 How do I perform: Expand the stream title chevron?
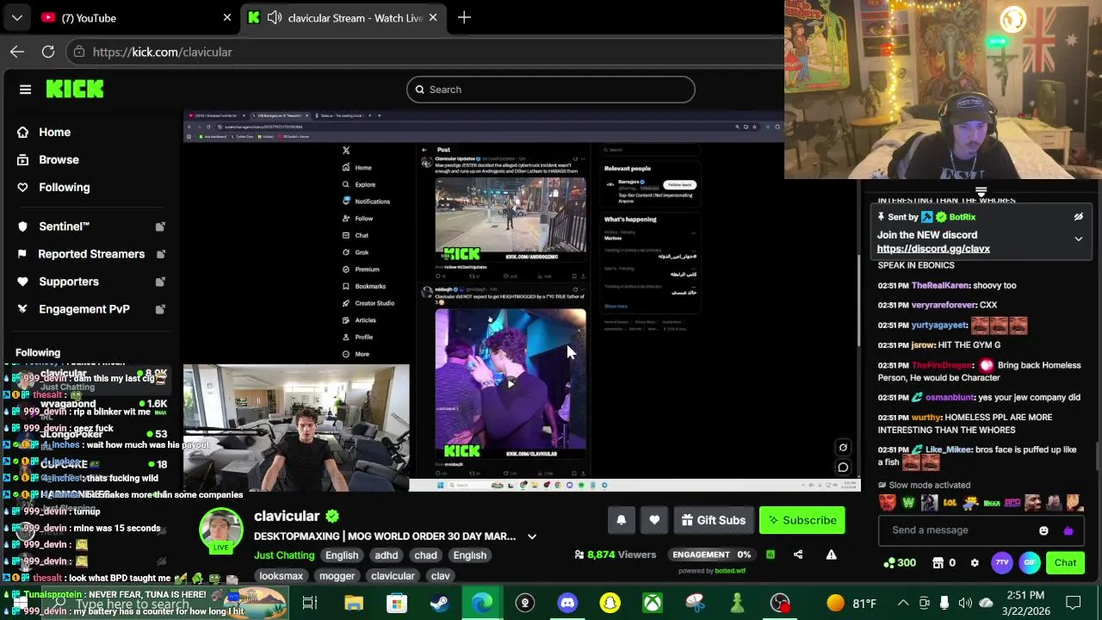(x=531, y=536)
